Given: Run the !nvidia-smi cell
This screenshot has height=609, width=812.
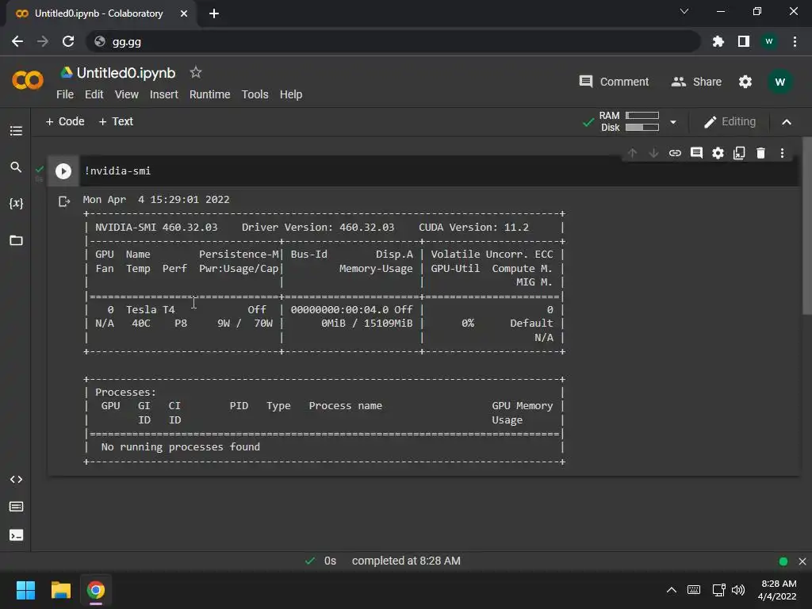Looking at the screenshot, I should [x=63, y=171].
